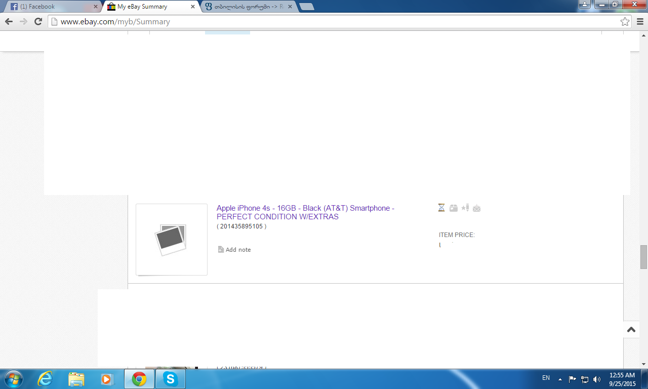Click the Show desktop button
Image resolution: width=648 pixels, height=389 pixels.
[x=644, y=379]
